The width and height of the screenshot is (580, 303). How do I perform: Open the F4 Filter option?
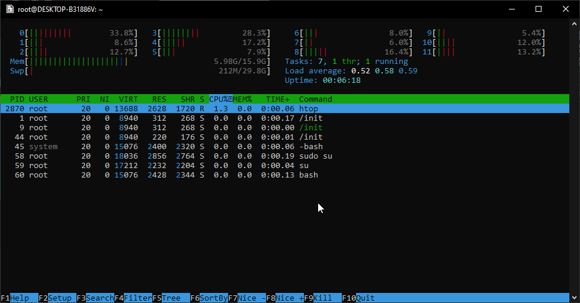[137, 298]
